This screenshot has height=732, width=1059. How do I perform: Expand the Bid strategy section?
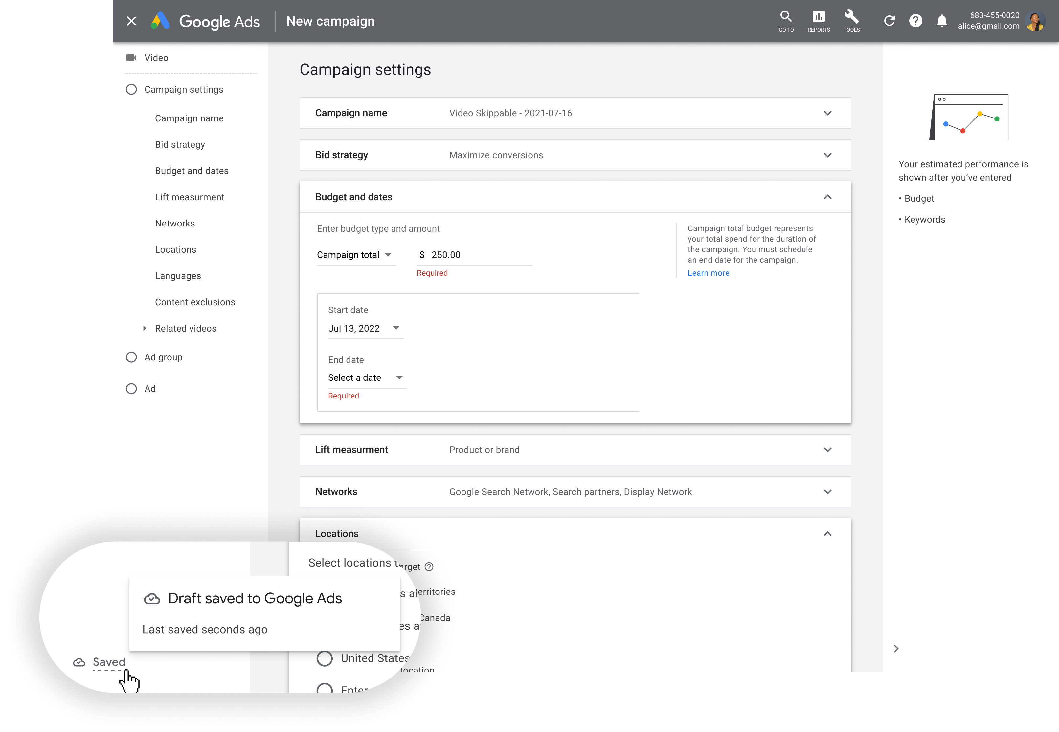tap(828, 155)
